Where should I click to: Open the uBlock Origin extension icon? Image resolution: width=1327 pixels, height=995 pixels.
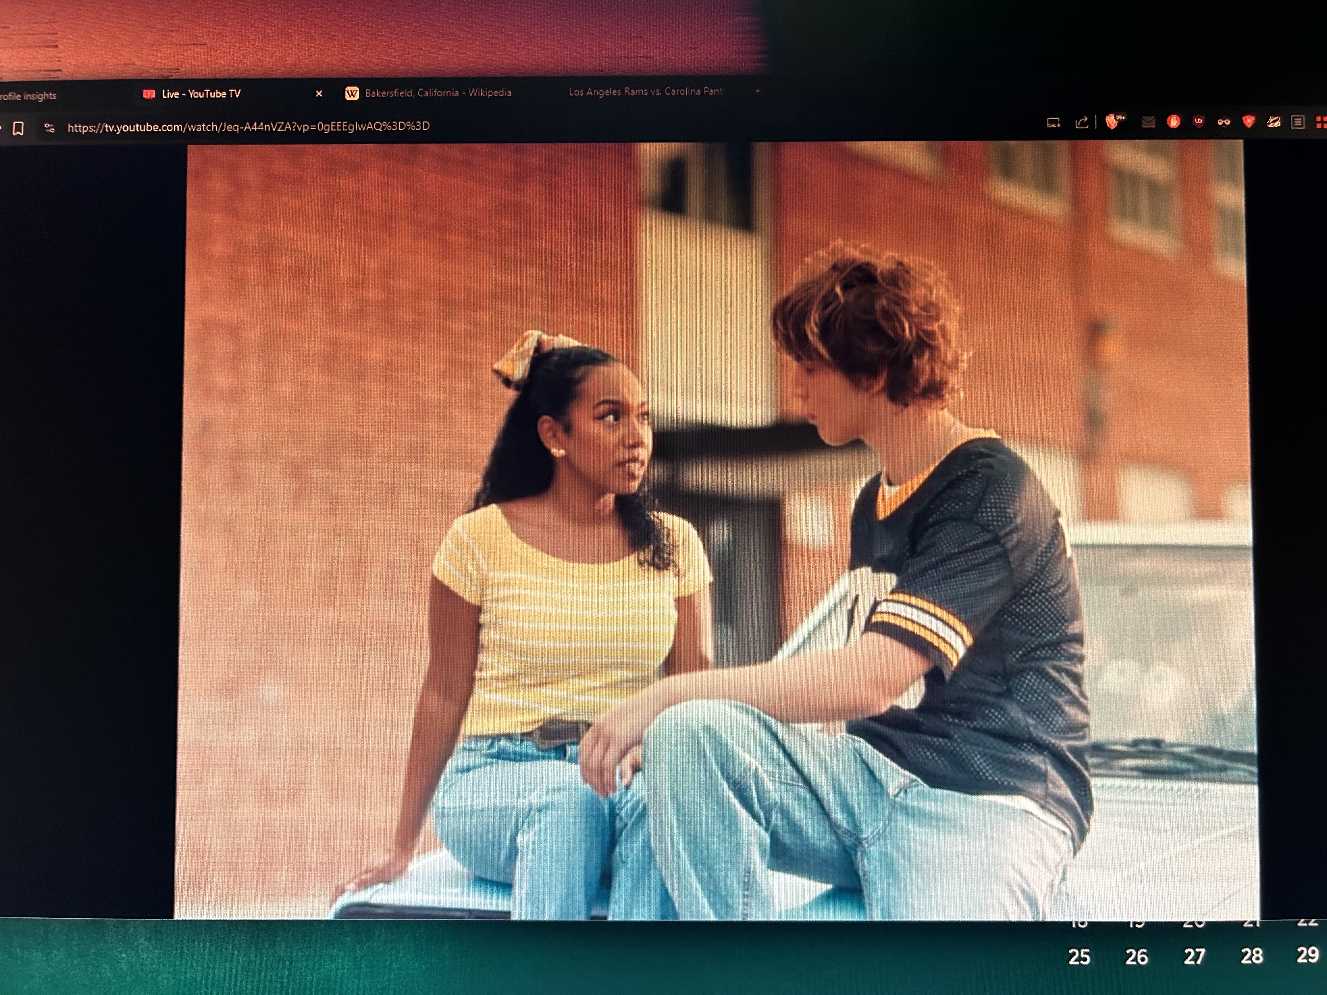(x=1199, y=122)
